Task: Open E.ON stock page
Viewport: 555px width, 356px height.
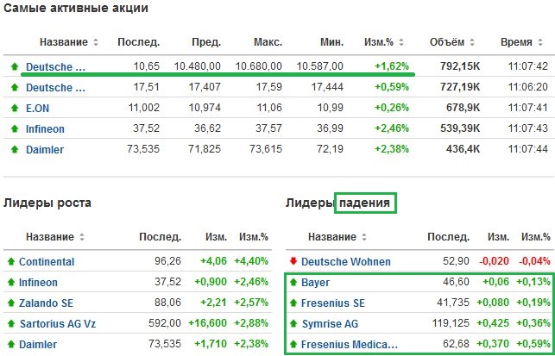Action: (37, 108)
